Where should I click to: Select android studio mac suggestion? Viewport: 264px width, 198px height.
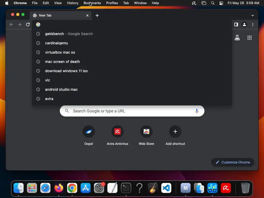coord(132,89)
